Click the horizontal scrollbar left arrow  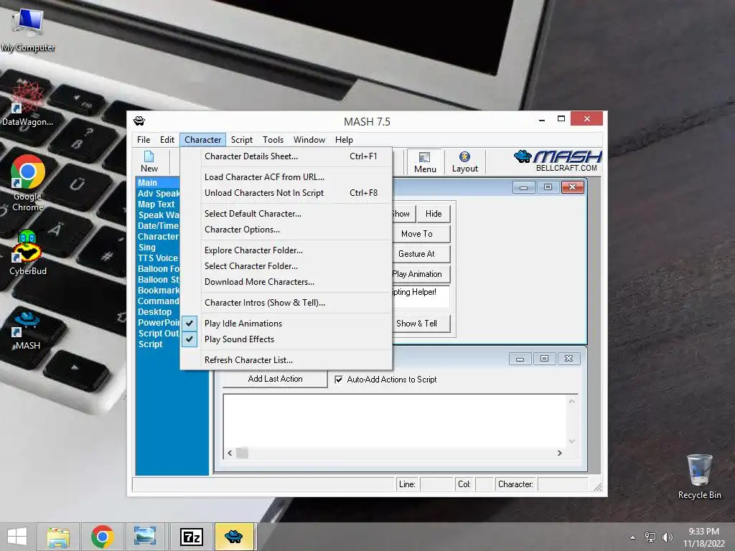click(x=230, y=453)
